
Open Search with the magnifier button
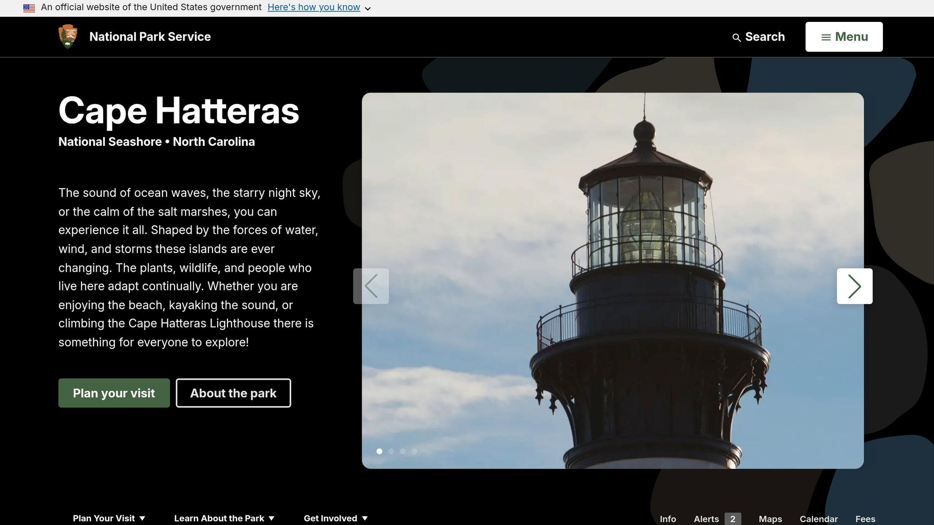click(758, 37)
